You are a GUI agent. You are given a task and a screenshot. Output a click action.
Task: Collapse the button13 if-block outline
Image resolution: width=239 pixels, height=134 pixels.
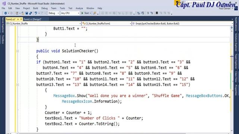pos(18,85)
